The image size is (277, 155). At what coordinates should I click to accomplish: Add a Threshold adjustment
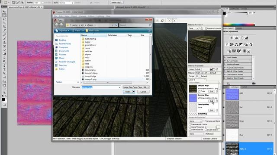coord(239,51)
